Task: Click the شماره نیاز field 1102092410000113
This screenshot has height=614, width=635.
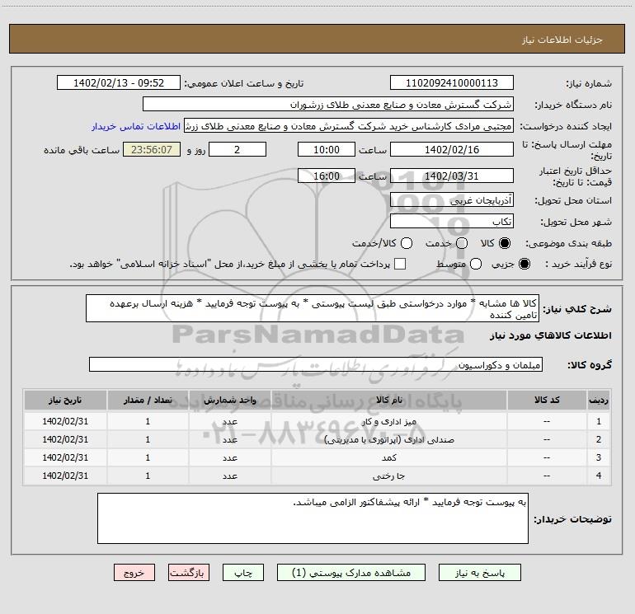Action: click(x=452, y=83)
